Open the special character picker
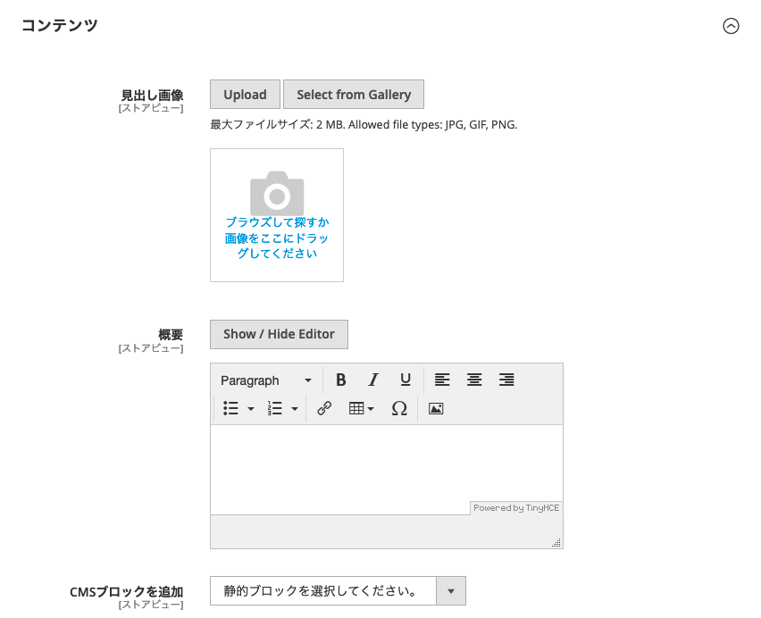 point(398,408)
